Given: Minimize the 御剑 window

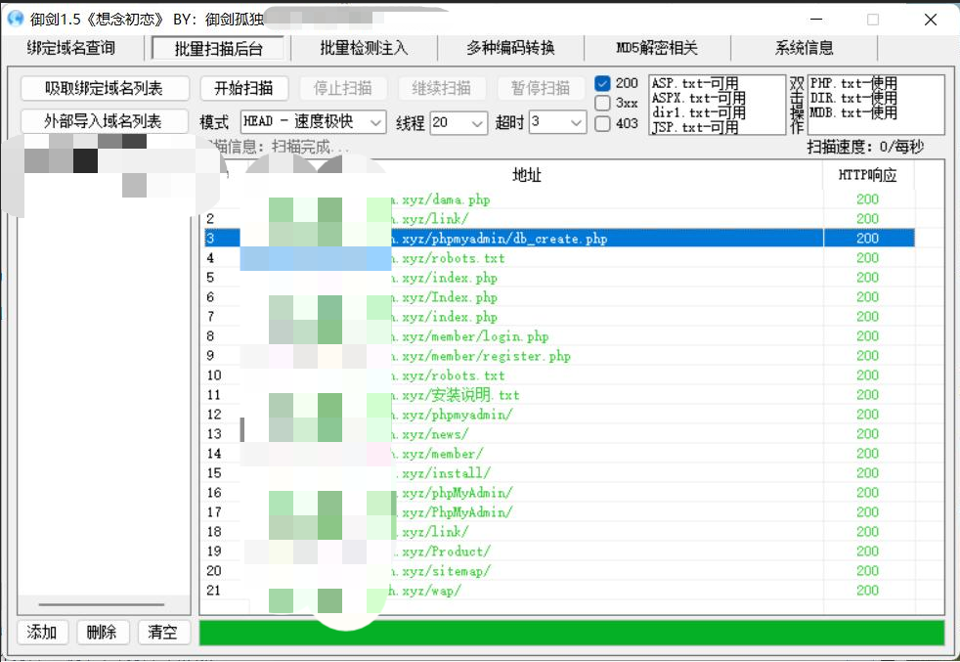Looking at the screenshot, I should (816, 19).
